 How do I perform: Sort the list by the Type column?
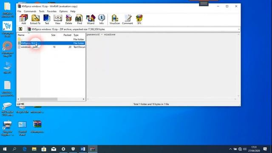(x=76, y=35)
